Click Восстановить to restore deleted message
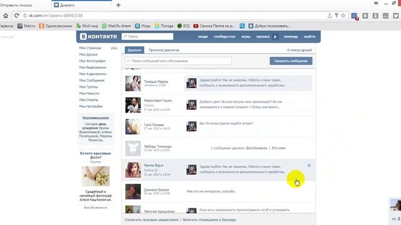The width and height of the screenshot is (401, 225). [x=256, y=148]
